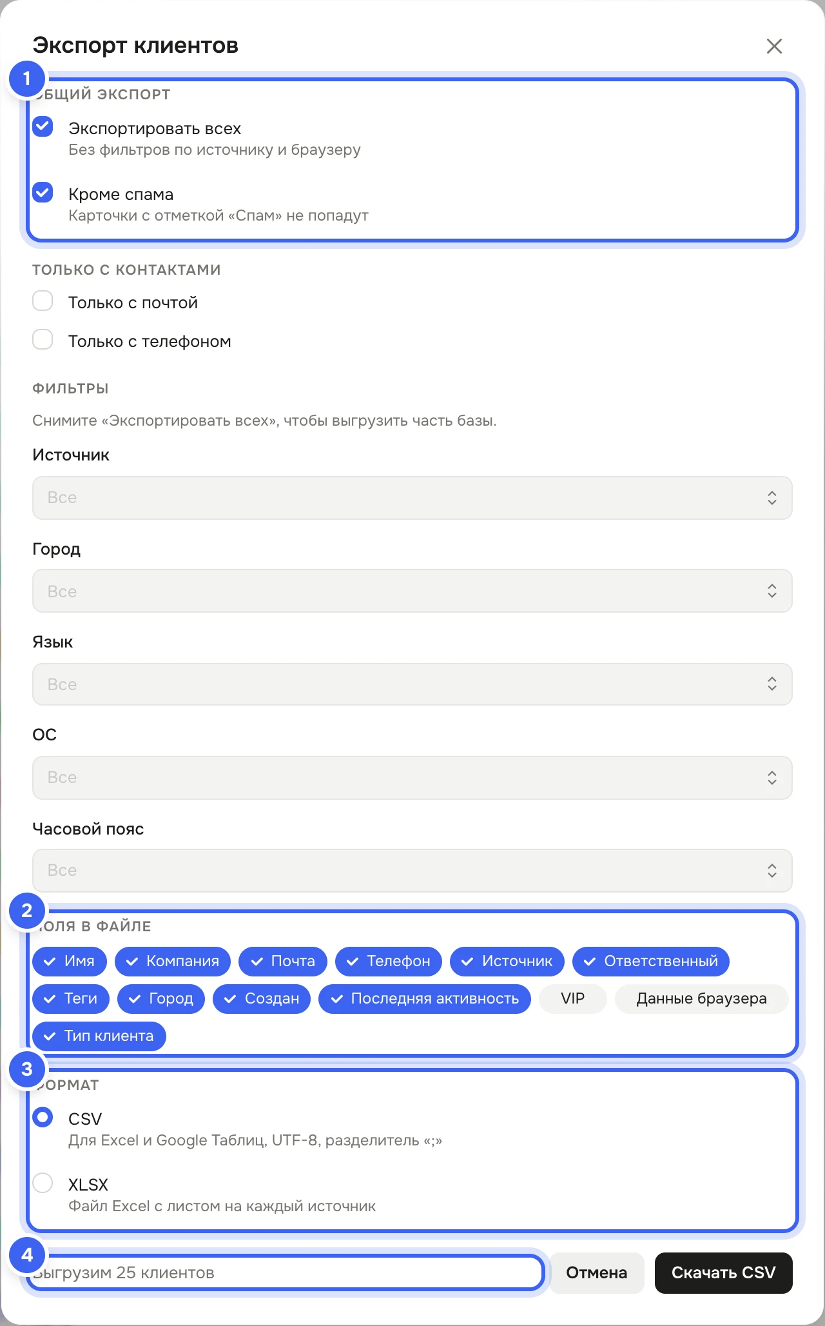
Task: Add the Данные браузера field chip
Action: (x=701, y=998)
